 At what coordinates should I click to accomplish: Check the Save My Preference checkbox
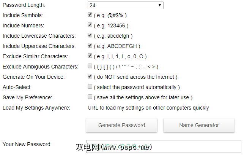coord(90,97)
